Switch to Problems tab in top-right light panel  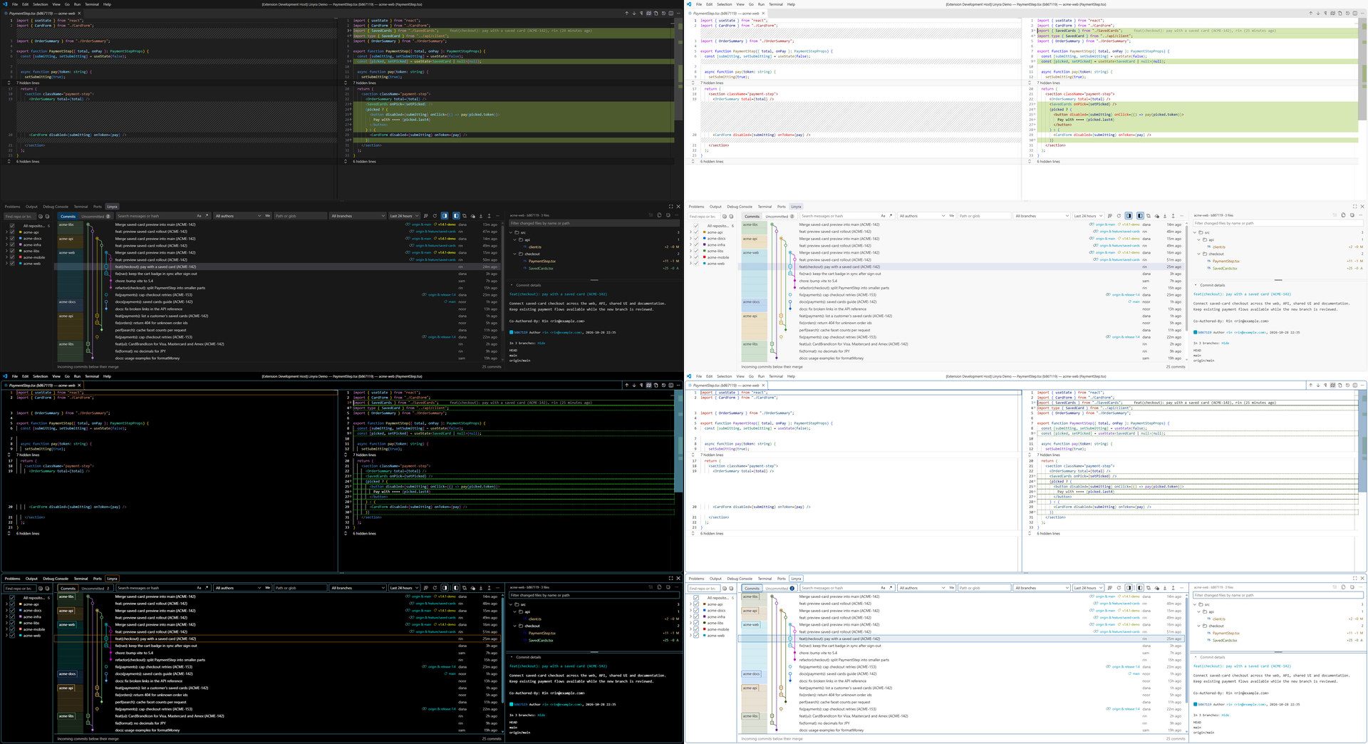(x=696, y=207)
